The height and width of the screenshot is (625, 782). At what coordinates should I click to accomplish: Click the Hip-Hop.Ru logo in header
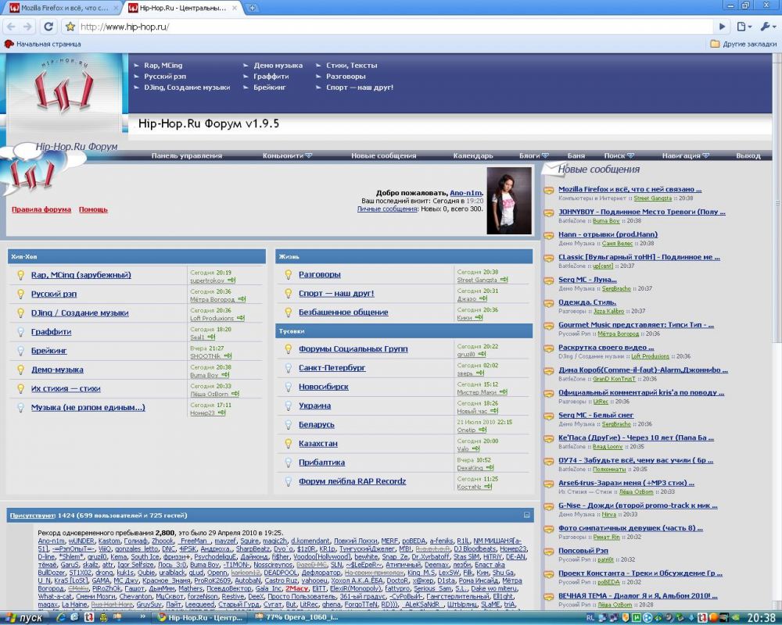click(x=64, y=91)
